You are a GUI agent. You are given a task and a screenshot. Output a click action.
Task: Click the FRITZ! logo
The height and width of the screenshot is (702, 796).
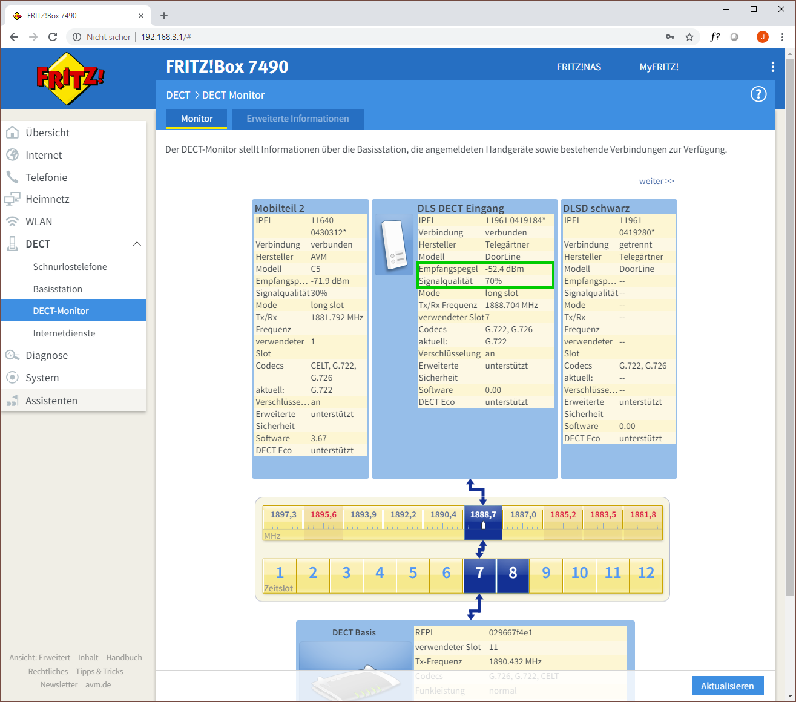click(70, 79)
